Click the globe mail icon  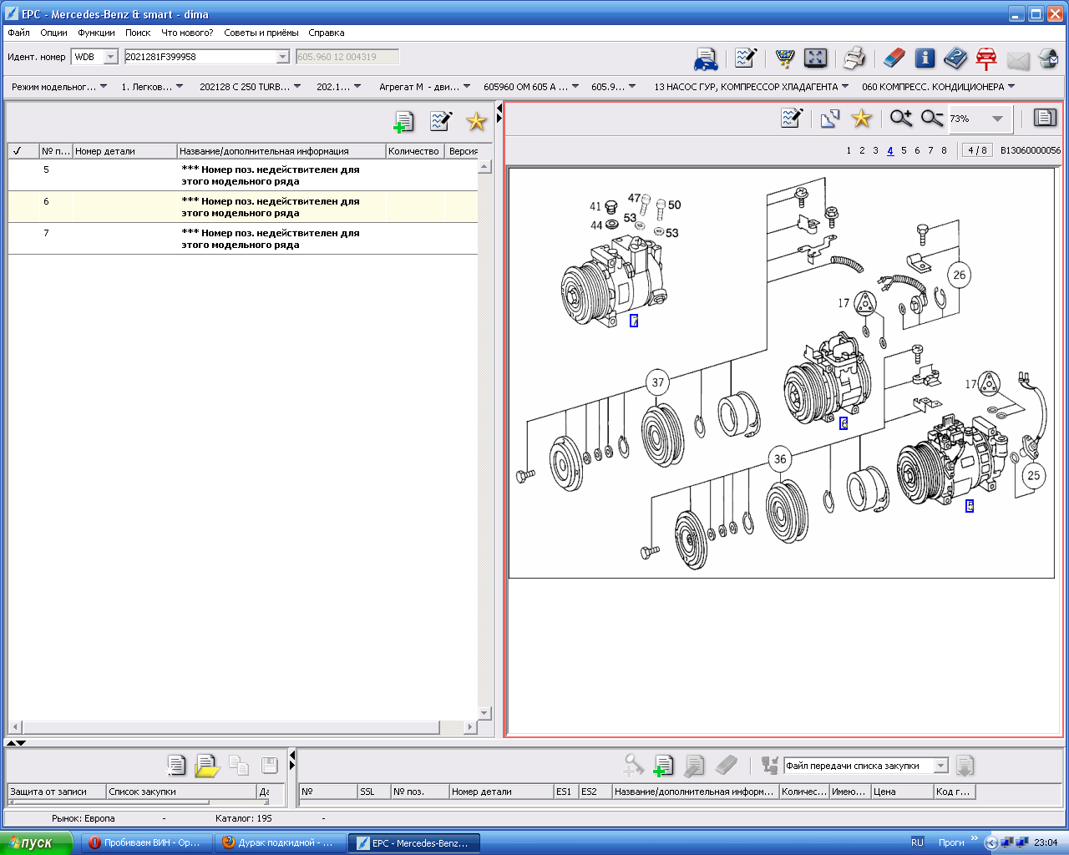click(x=1049, y=58)
